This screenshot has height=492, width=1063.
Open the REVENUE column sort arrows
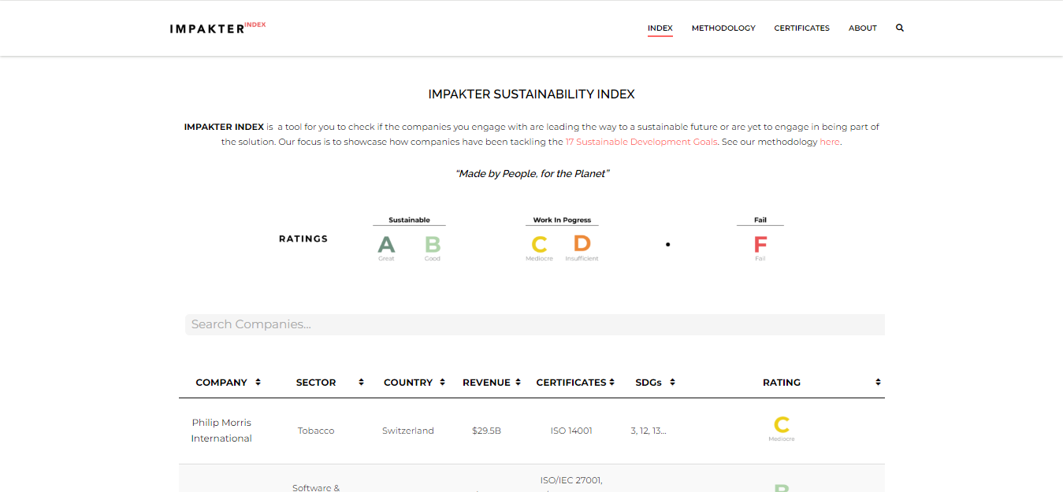[517, 382]
